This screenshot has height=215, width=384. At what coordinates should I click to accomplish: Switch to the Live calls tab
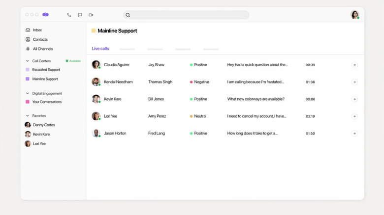(x=100, y=49)
